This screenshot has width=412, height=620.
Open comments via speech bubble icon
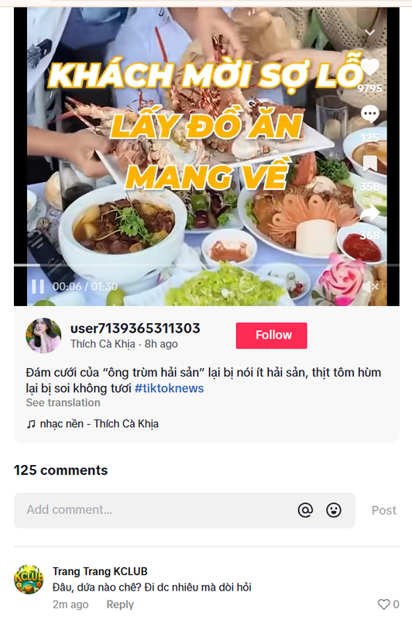click(369, 114)
